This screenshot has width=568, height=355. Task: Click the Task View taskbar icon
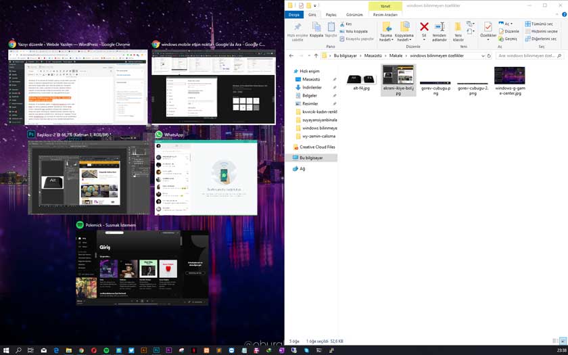pos(31,350)
